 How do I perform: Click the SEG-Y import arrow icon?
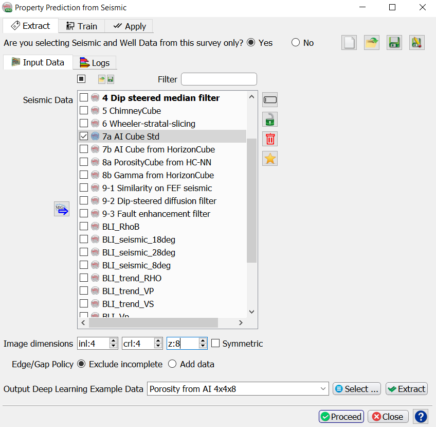pos(62,209)
